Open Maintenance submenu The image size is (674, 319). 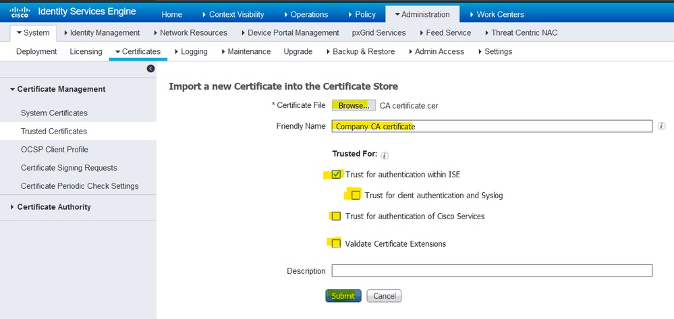pos(246,51)
